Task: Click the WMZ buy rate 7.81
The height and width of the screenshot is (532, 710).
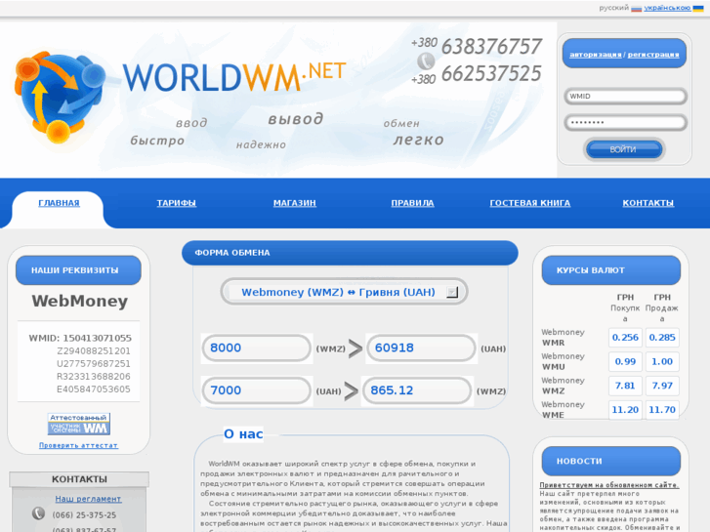Action: 625,386
